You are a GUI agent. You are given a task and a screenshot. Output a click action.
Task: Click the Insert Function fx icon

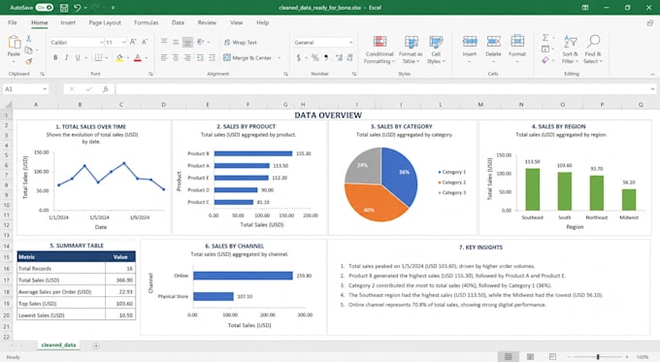coord(105,89)
